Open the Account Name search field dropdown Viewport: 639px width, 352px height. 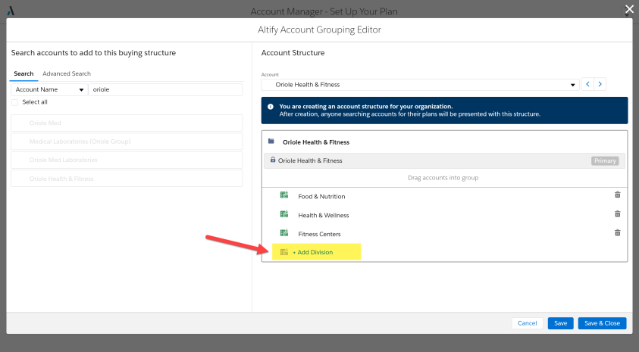(x=49, y=89)
